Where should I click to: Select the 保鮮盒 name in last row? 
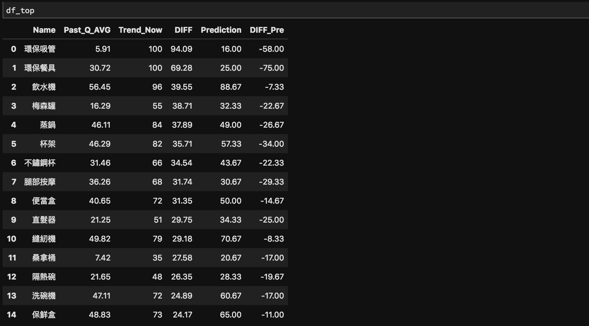[44, 315]
